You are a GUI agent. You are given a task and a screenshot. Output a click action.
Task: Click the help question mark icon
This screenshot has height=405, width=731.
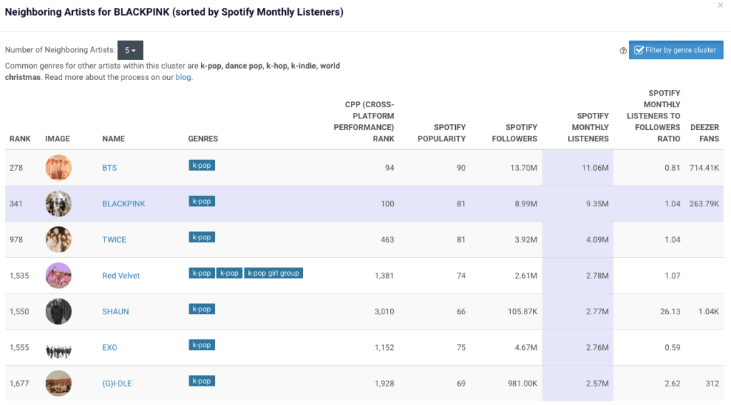pos(623,51)
